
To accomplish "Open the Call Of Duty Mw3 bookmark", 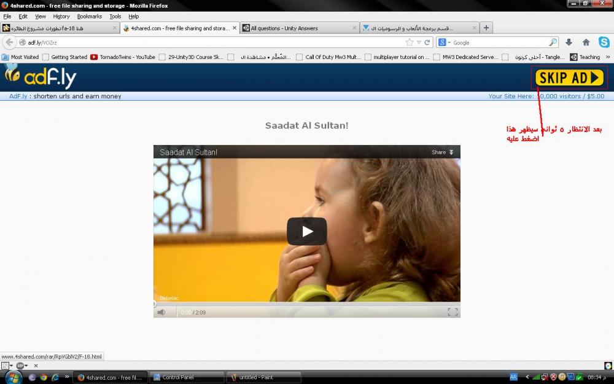I will [x=328, y=57].
